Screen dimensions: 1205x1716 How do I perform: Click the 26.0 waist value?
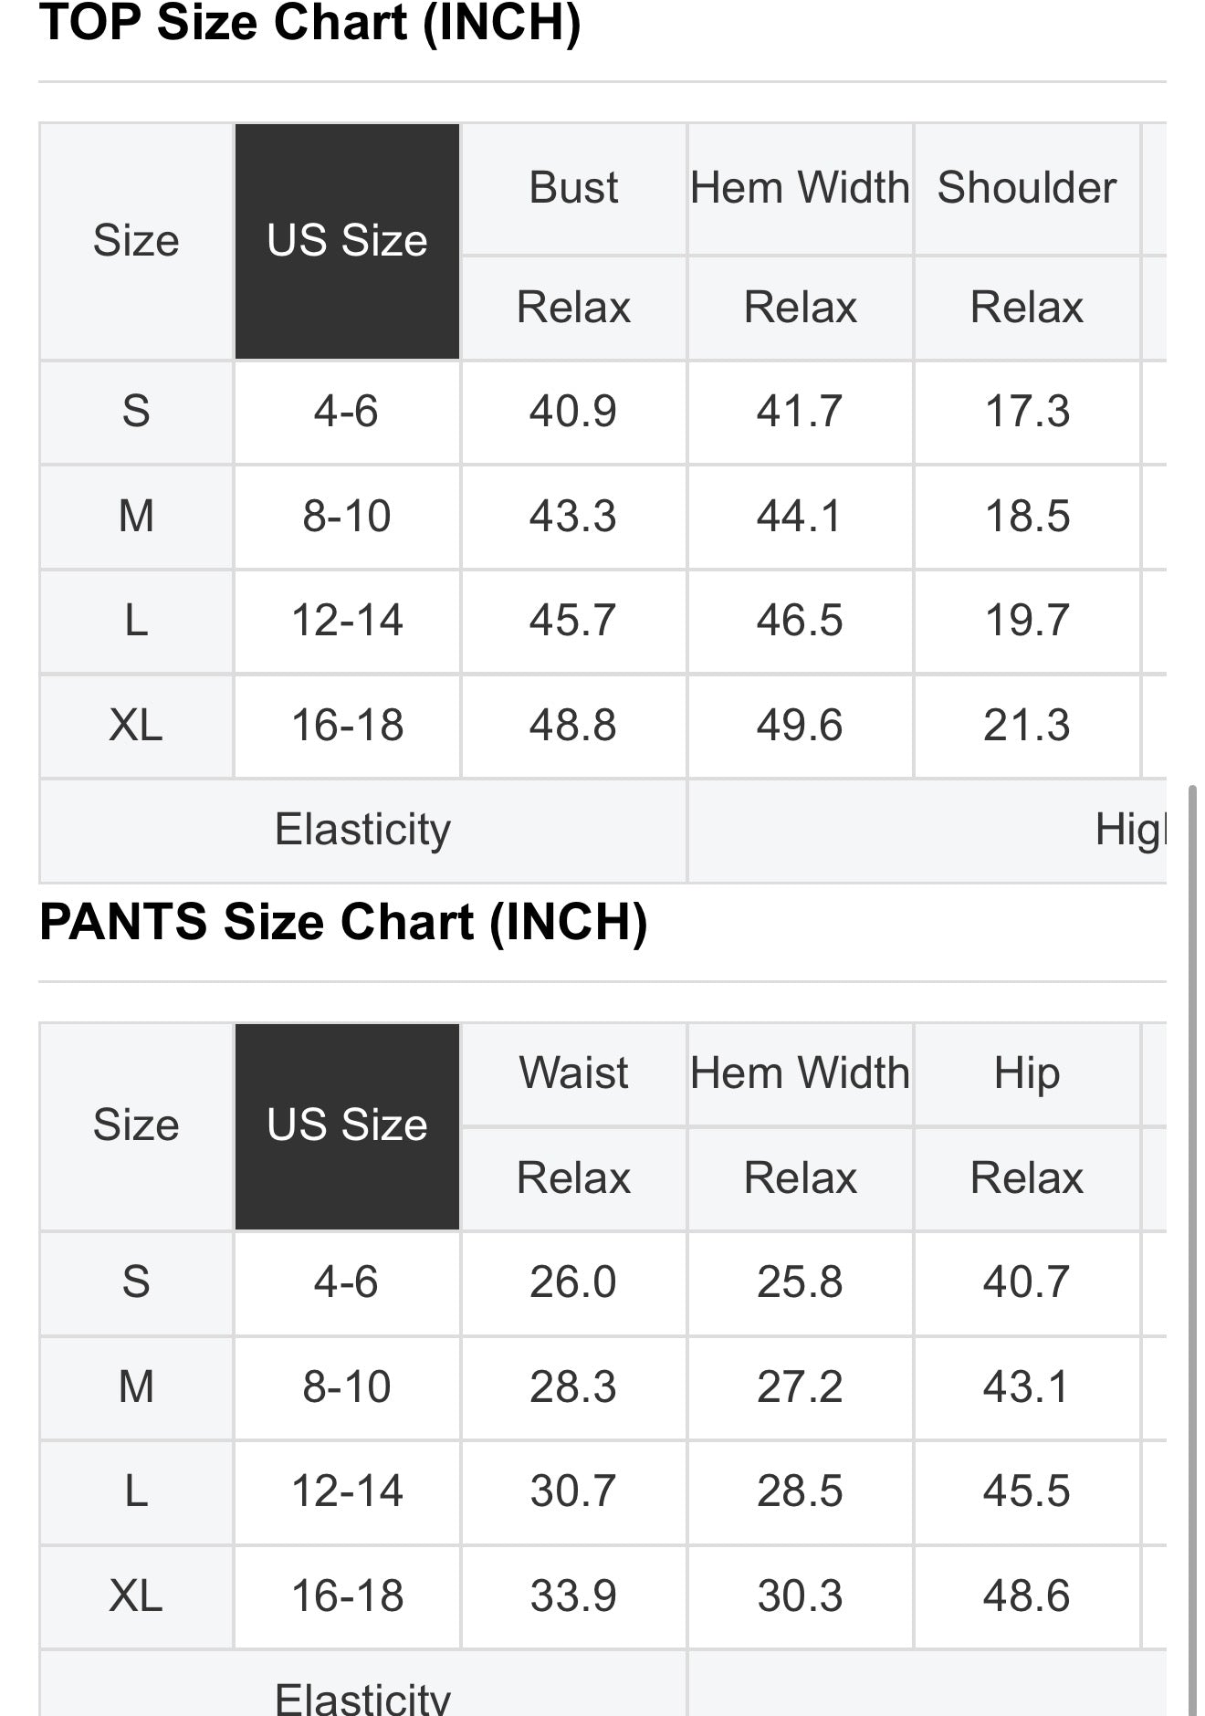tap(573, 1282)
